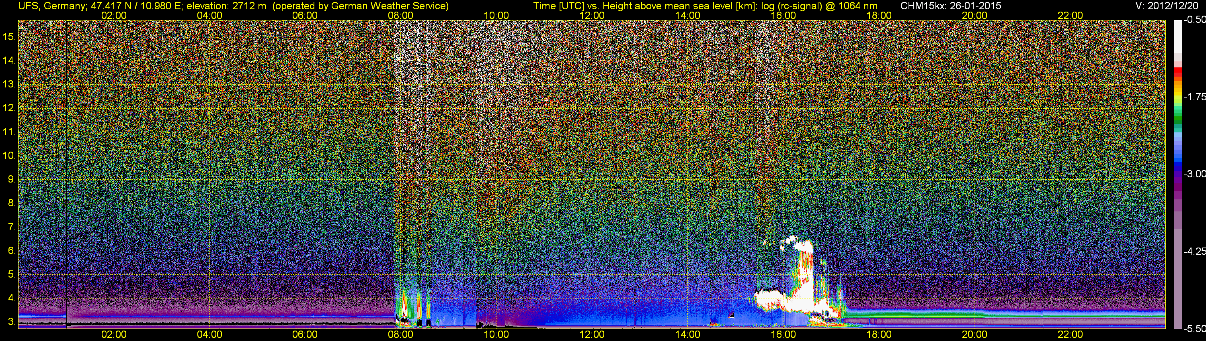Click the '-5.50' color scale value
This screenshot has height=341, width=1206.
(x=1194, y=329)
